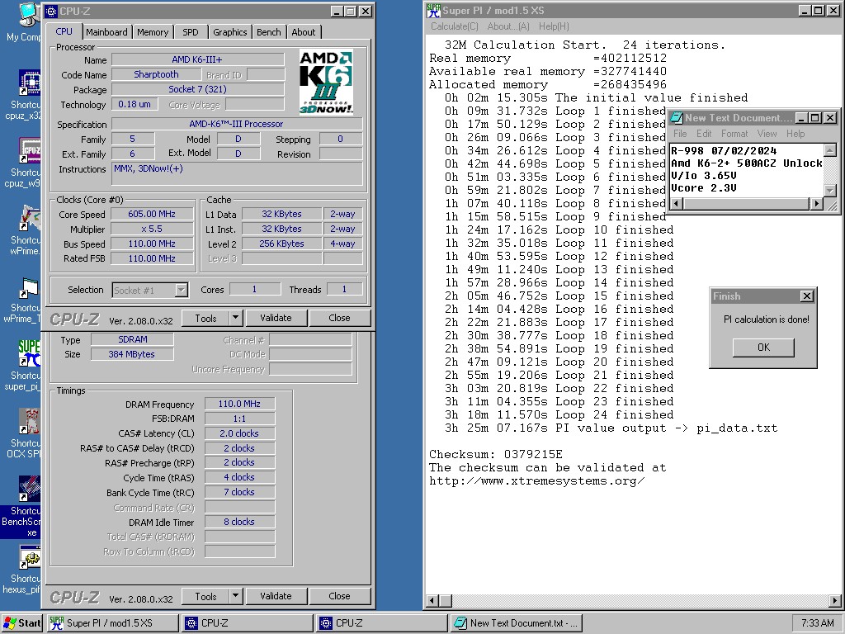Open the Windows Start menu
Screen dimensions: 845x634
coord(21,623)
